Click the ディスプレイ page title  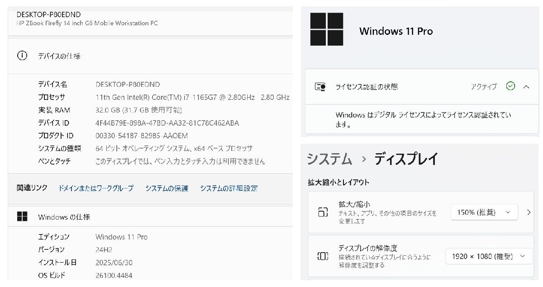[406, 159]
